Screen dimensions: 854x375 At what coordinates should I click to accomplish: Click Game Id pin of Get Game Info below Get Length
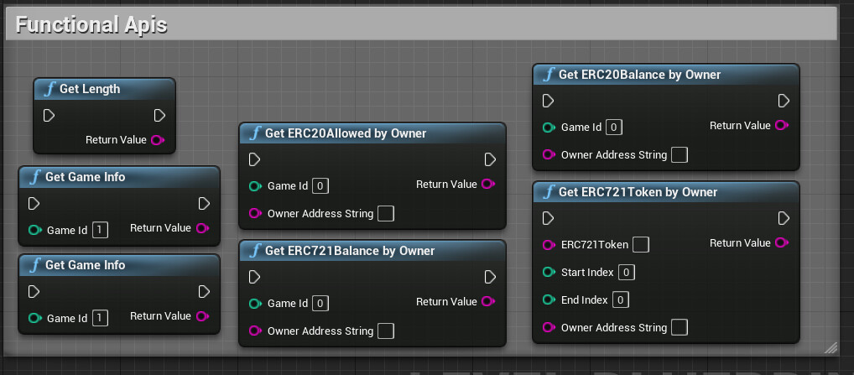point(35,230)
